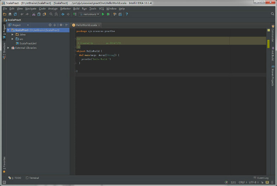Viewport: 277px width, 186px height.
Task: Fold the def main method block
Action: click(75, 55)
